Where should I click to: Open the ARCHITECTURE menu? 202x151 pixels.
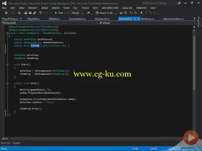tap(110, 8)
